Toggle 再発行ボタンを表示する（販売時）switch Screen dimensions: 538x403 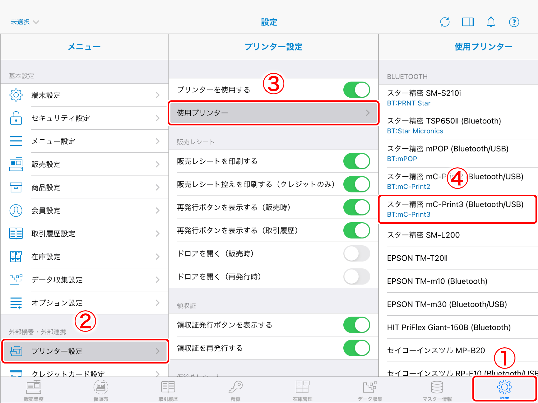pyautogui.click(x=357, y=207)
